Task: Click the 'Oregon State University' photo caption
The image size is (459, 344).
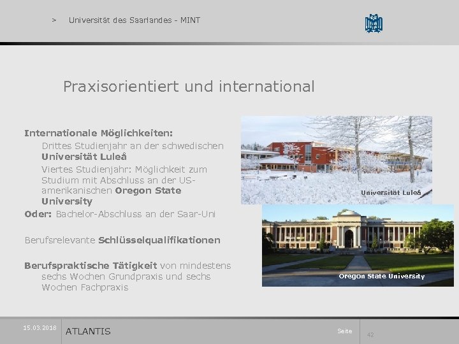Action: pyautogui.click(x=382, y=276)
